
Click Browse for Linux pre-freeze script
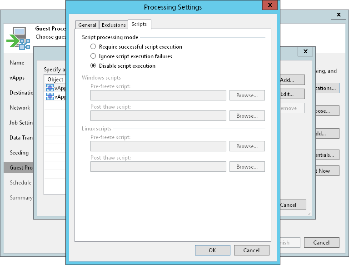247,146
